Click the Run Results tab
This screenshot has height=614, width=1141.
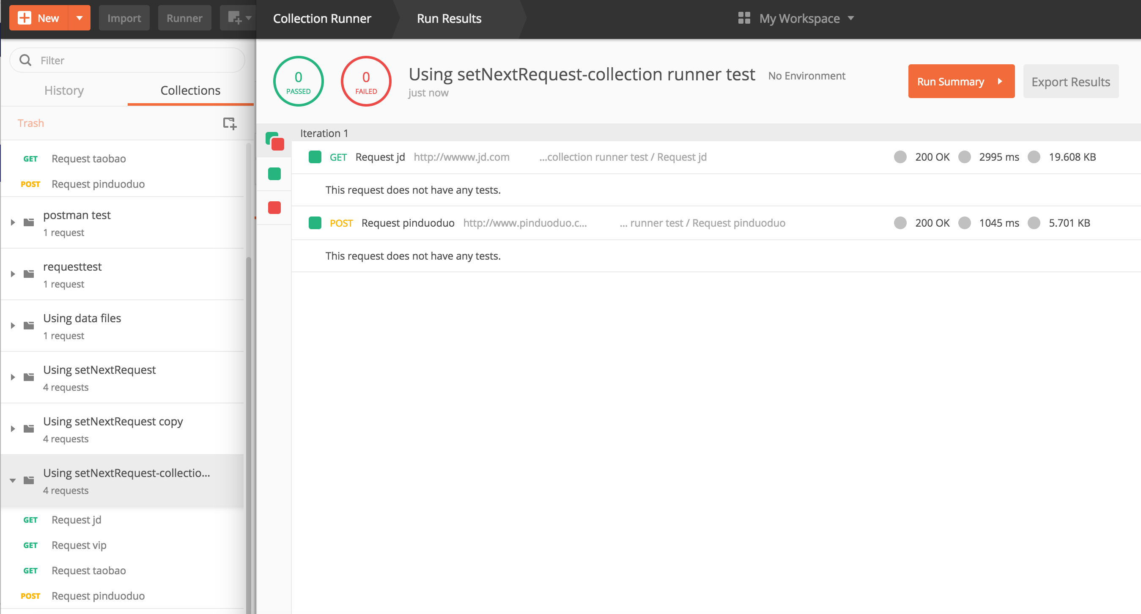[x=450, y=18]
